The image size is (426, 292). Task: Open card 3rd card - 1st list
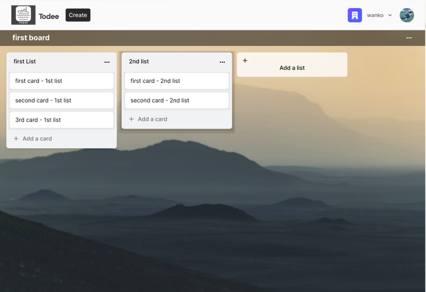click(x=62, y=120)
